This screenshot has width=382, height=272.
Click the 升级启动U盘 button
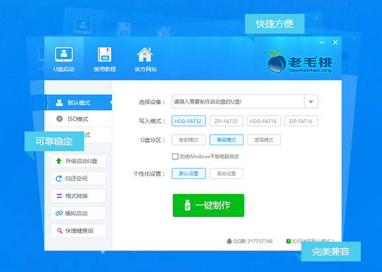(78, 161)
